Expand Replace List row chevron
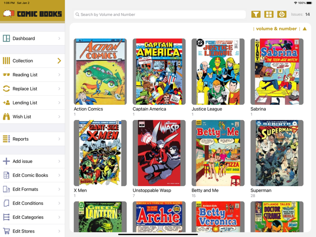This screenshot has width=316, height=237. [x=59, y=88]
